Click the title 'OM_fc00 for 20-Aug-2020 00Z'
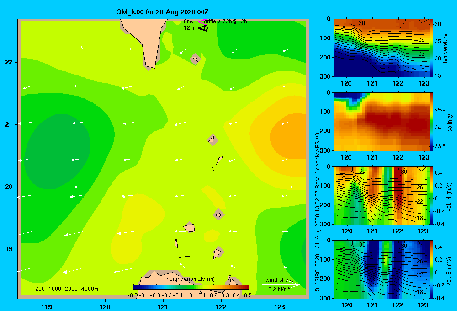This screenshot has width=457, height=311. pos(162,12)
